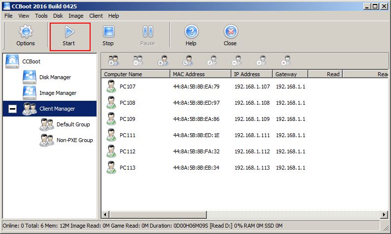Click the horizontal scrollbar right arrow
The height and width of the screenshot is (234, 391).
(x=384, y=214)
